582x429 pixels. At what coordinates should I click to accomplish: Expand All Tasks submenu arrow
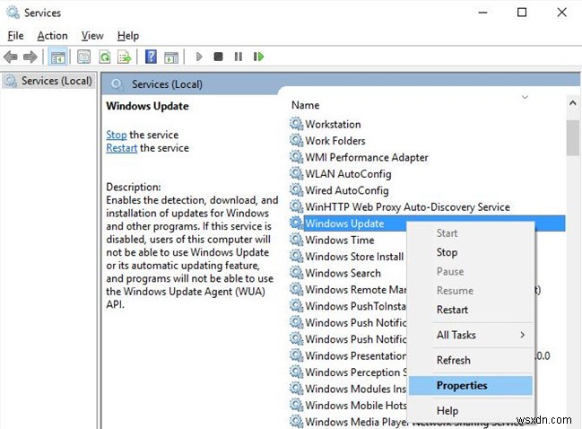[x=523, y=335]
